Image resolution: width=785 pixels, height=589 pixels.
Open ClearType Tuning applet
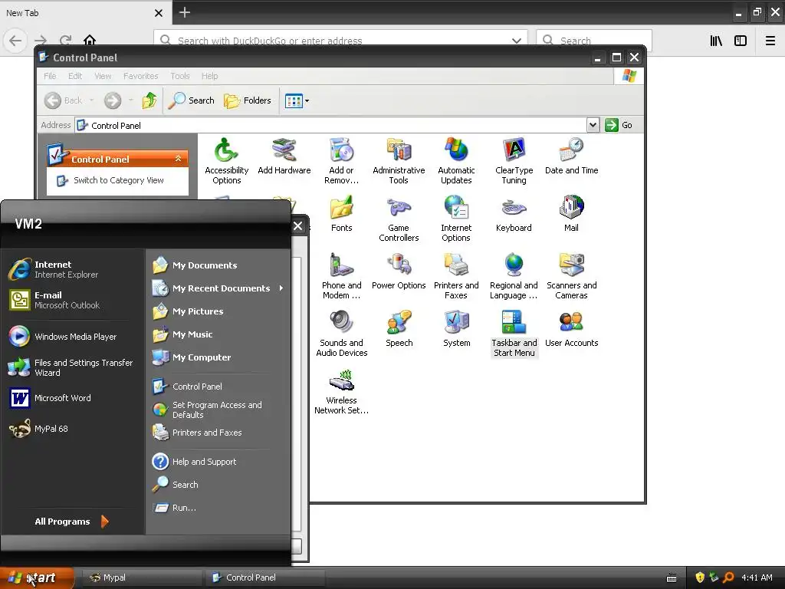(514, 161)
